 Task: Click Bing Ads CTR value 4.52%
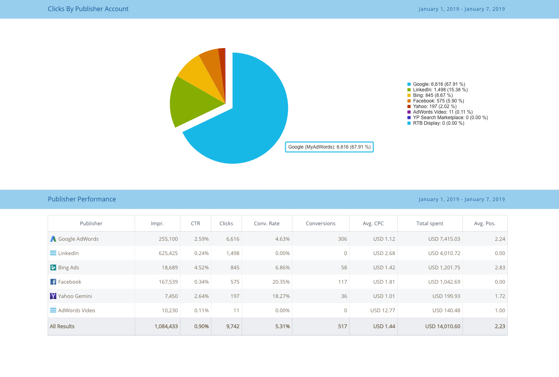coord(201,267)
